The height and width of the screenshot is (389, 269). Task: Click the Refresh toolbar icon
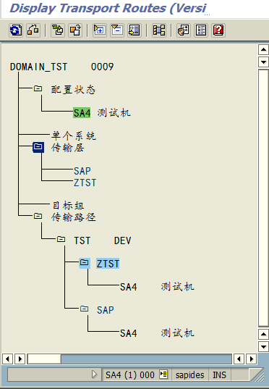click(x=16, y=30)
